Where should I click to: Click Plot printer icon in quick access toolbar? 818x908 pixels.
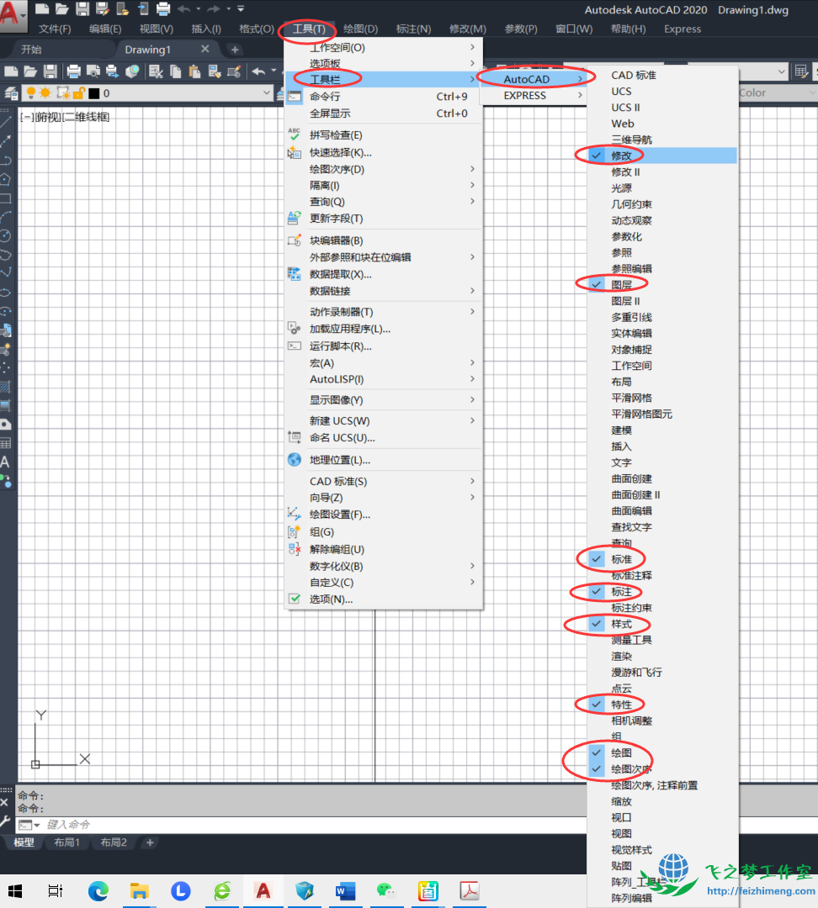163,8
